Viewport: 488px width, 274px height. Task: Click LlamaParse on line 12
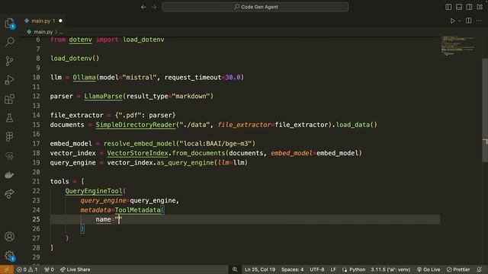(x=104, y=97)
